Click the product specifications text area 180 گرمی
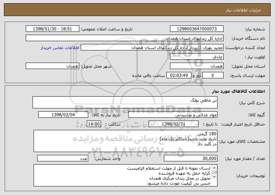This screenshot has height=195, width=275. [125, 141]
